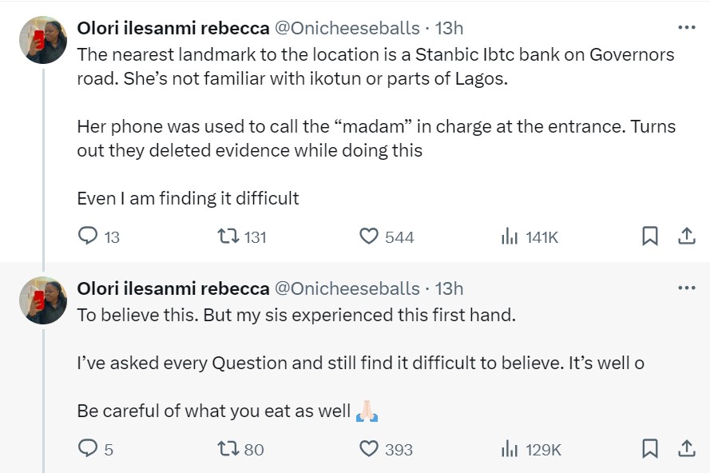
Task: Open more options on first tweet
Action: [686, 27]
